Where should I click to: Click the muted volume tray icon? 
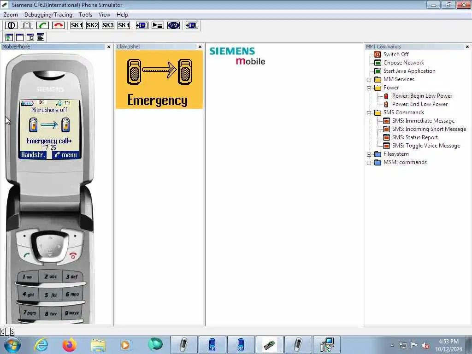[425, 345]
